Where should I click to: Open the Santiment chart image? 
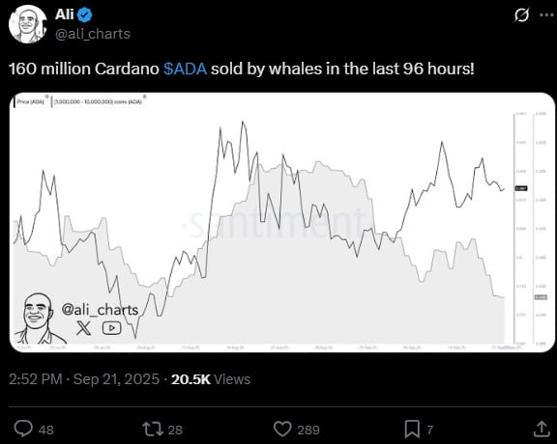(x=282, y=222)
